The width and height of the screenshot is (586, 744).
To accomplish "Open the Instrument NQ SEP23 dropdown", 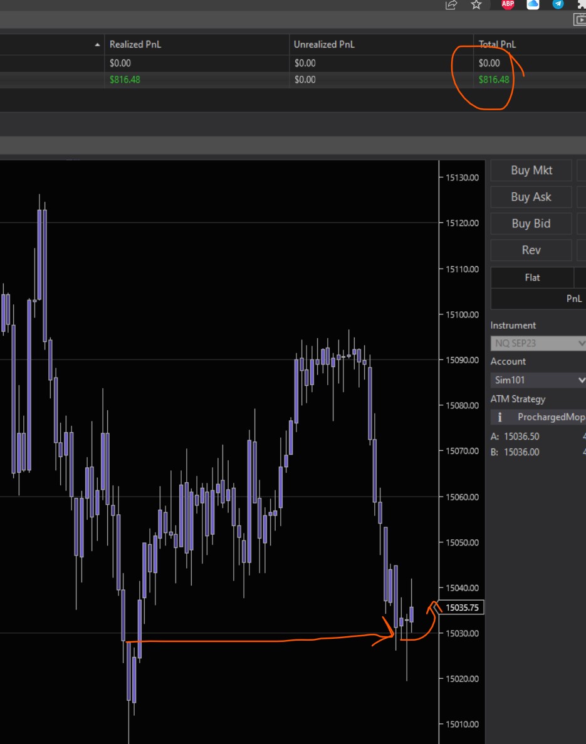I will tap(538, 343).
